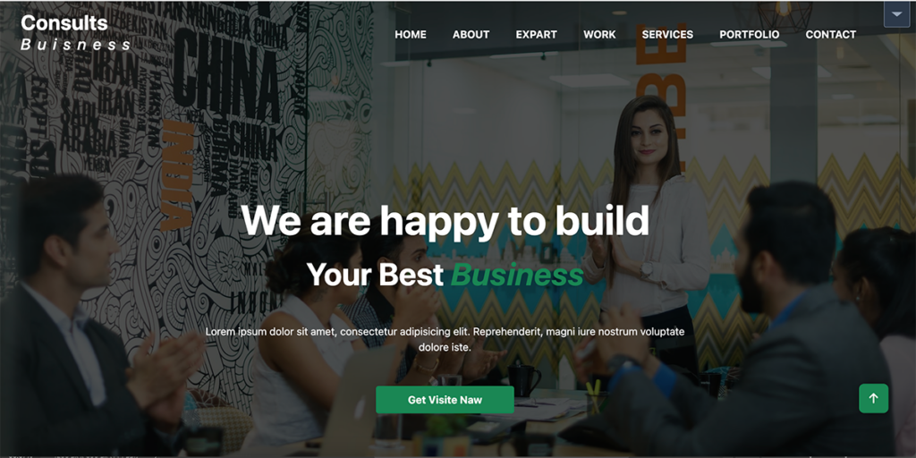Navigate to the WORK section
Image resolution: width=916 pixels, height=458 pixels.
pyautogui.click(x=599, y=35)
